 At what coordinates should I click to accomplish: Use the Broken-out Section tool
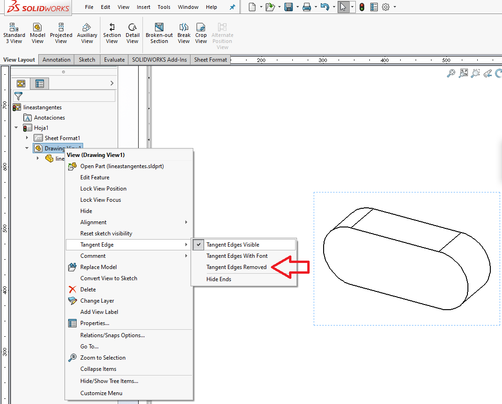coord(159,33)
